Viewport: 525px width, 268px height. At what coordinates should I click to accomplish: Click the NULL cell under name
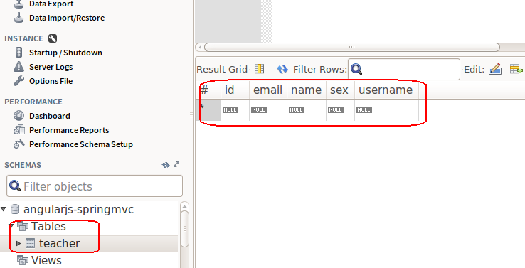coord(307,109)
